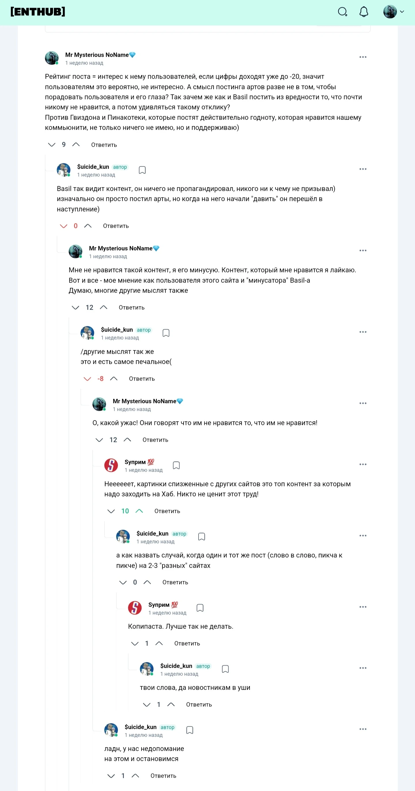This screenshot has width=415, height=791.
Task: Reply to the "Рейтинг поста" comment
Action: pyautogui.click(x=104, y=145)
